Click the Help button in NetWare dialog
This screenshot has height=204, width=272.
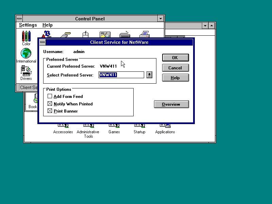tap(175, 78)
